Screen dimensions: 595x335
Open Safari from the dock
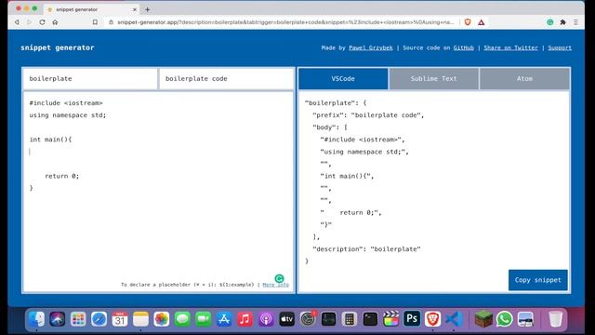(99, 319)
